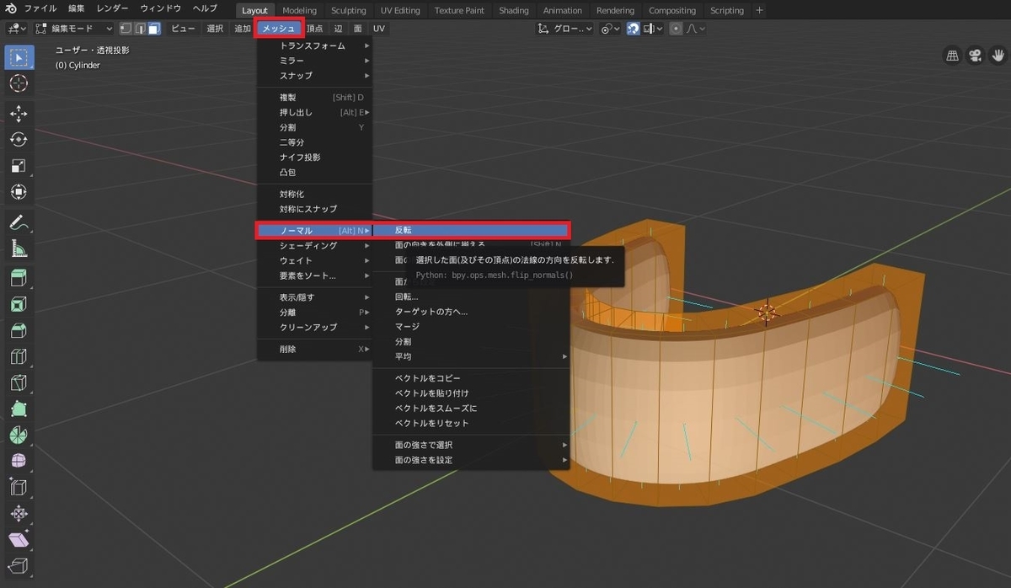The height and width of the screenshot is (588, 1011).
Task: Toggle face select mode
Action: click(x=153, y=29)
